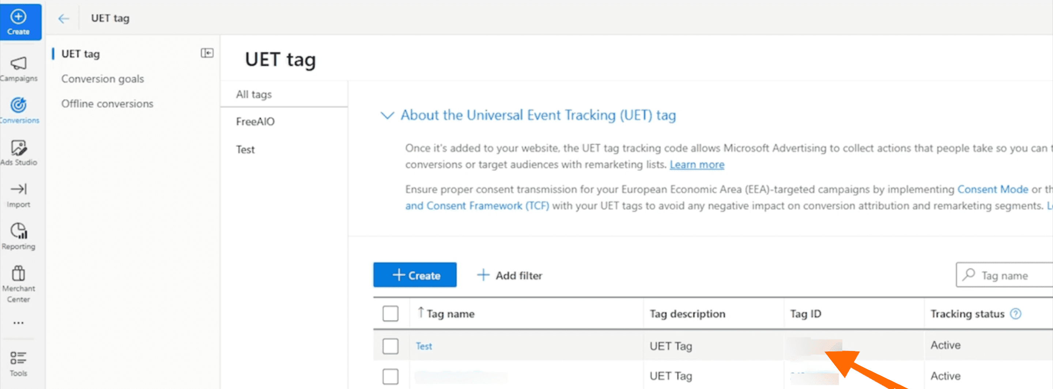The width and height of the screenshot is (1053, 389).
Task: Open the Consent Framework (TCF) link
Action: (477, 206)
